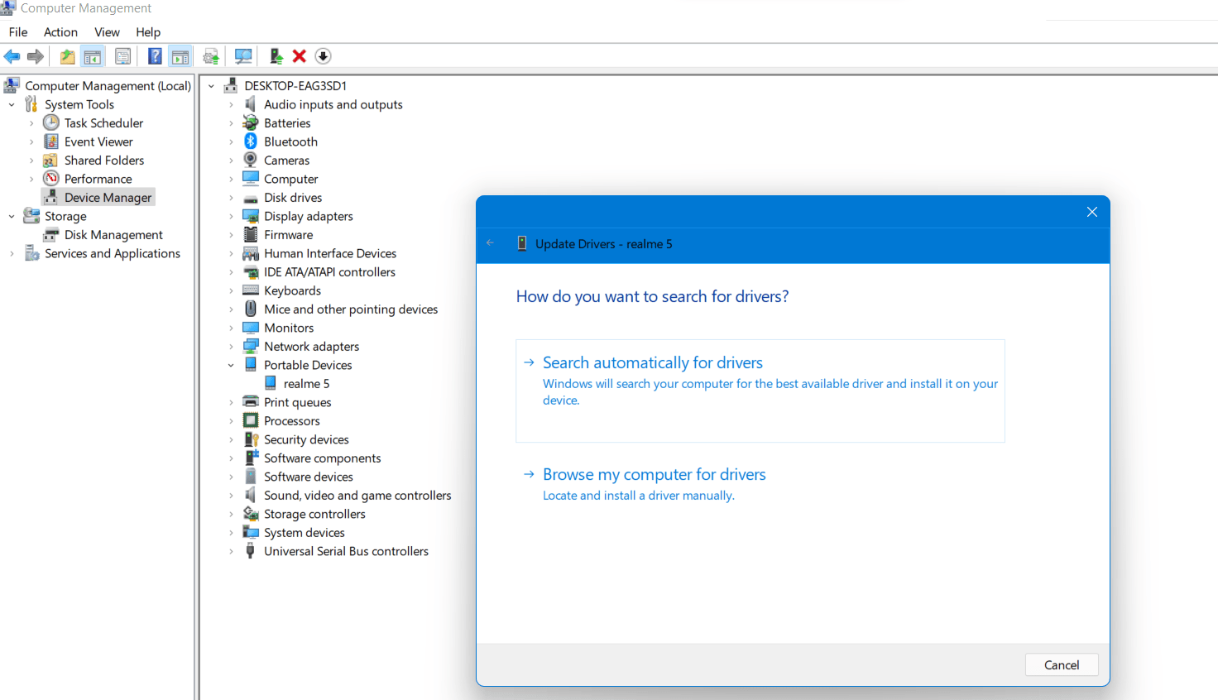
Task: Collapse the Storage tree node
Action: [12, 216]
